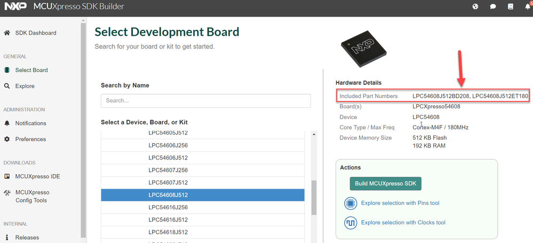Open Preferences in the sidebar
The image size is (533, 243).
30,139
